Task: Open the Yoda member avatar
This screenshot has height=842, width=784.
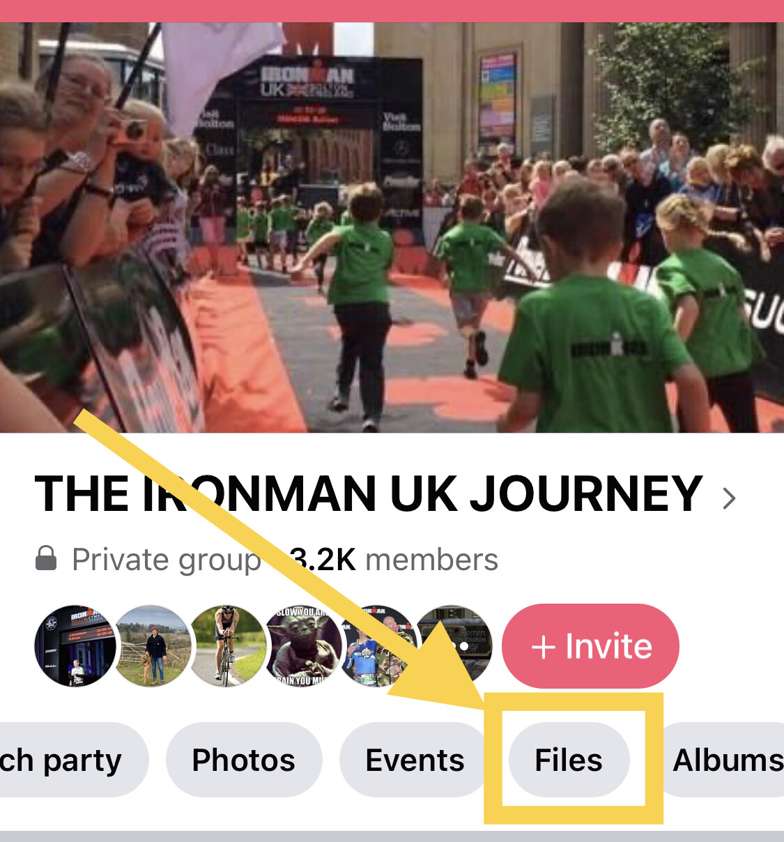Action: point(302,646)
